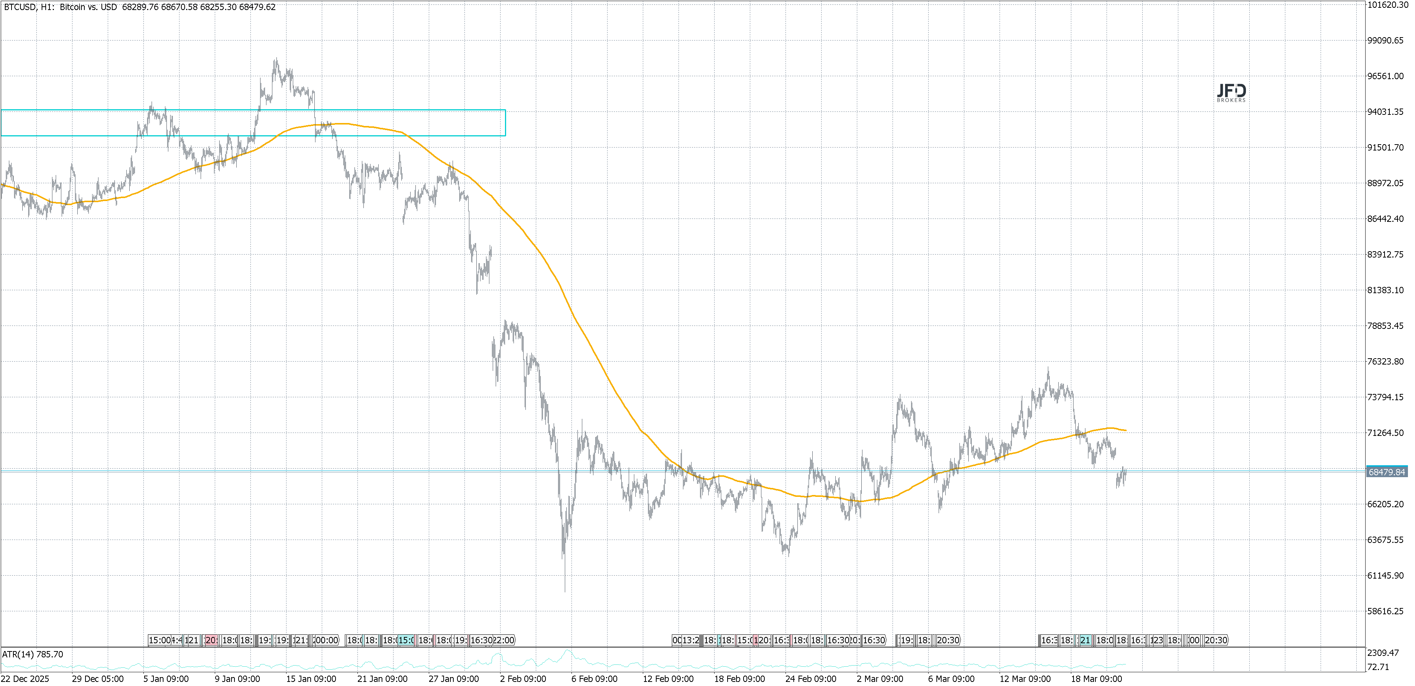Click the 2 Feb 09:00 date label
The image size is (1415, 686).
tap(523, 679)
